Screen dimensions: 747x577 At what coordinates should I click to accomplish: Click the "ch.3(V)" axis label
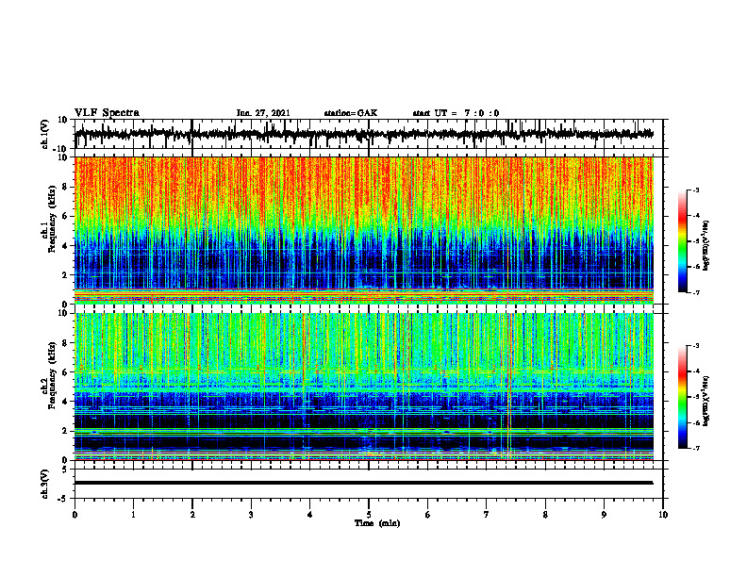pyautogui.click(x=46, y=484)
